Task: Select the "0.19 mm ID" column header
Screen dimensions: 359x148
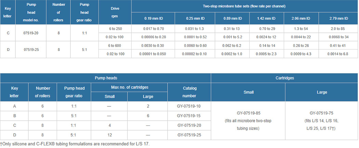Action: tap(153, 18)
